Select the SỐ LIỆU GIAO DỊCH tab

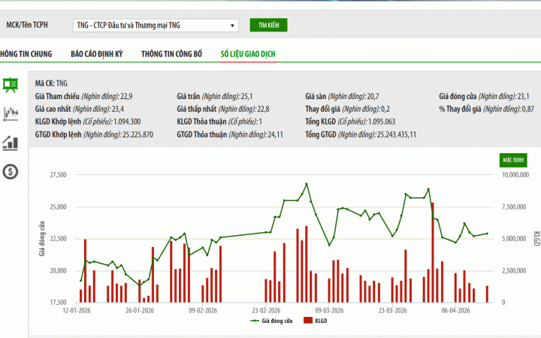[248, 54]
